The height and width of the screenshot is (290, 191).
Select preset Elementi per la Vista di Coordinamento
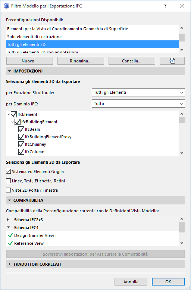(92, 29)
